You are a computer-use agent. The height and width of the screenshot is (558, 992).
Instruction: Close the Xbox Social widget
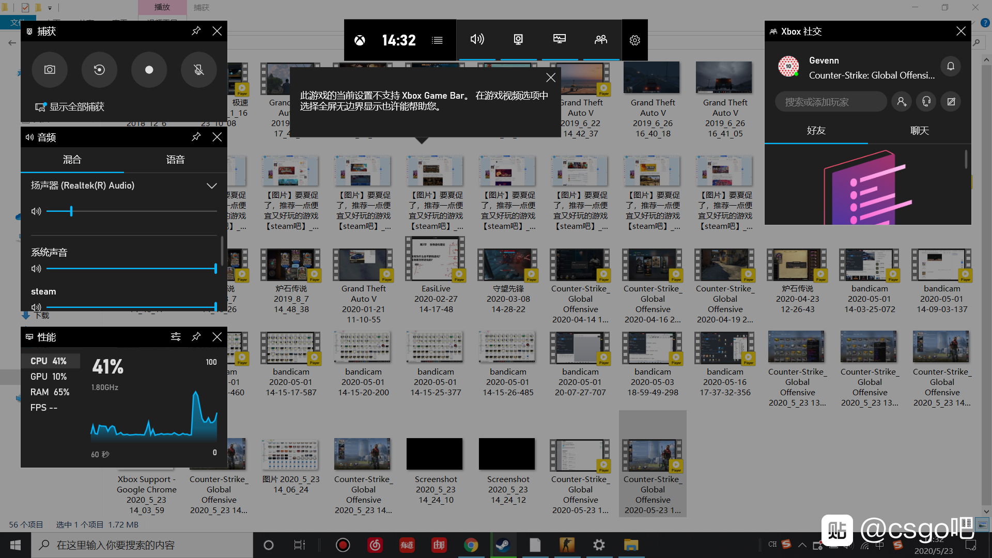(x=961, y=31)
